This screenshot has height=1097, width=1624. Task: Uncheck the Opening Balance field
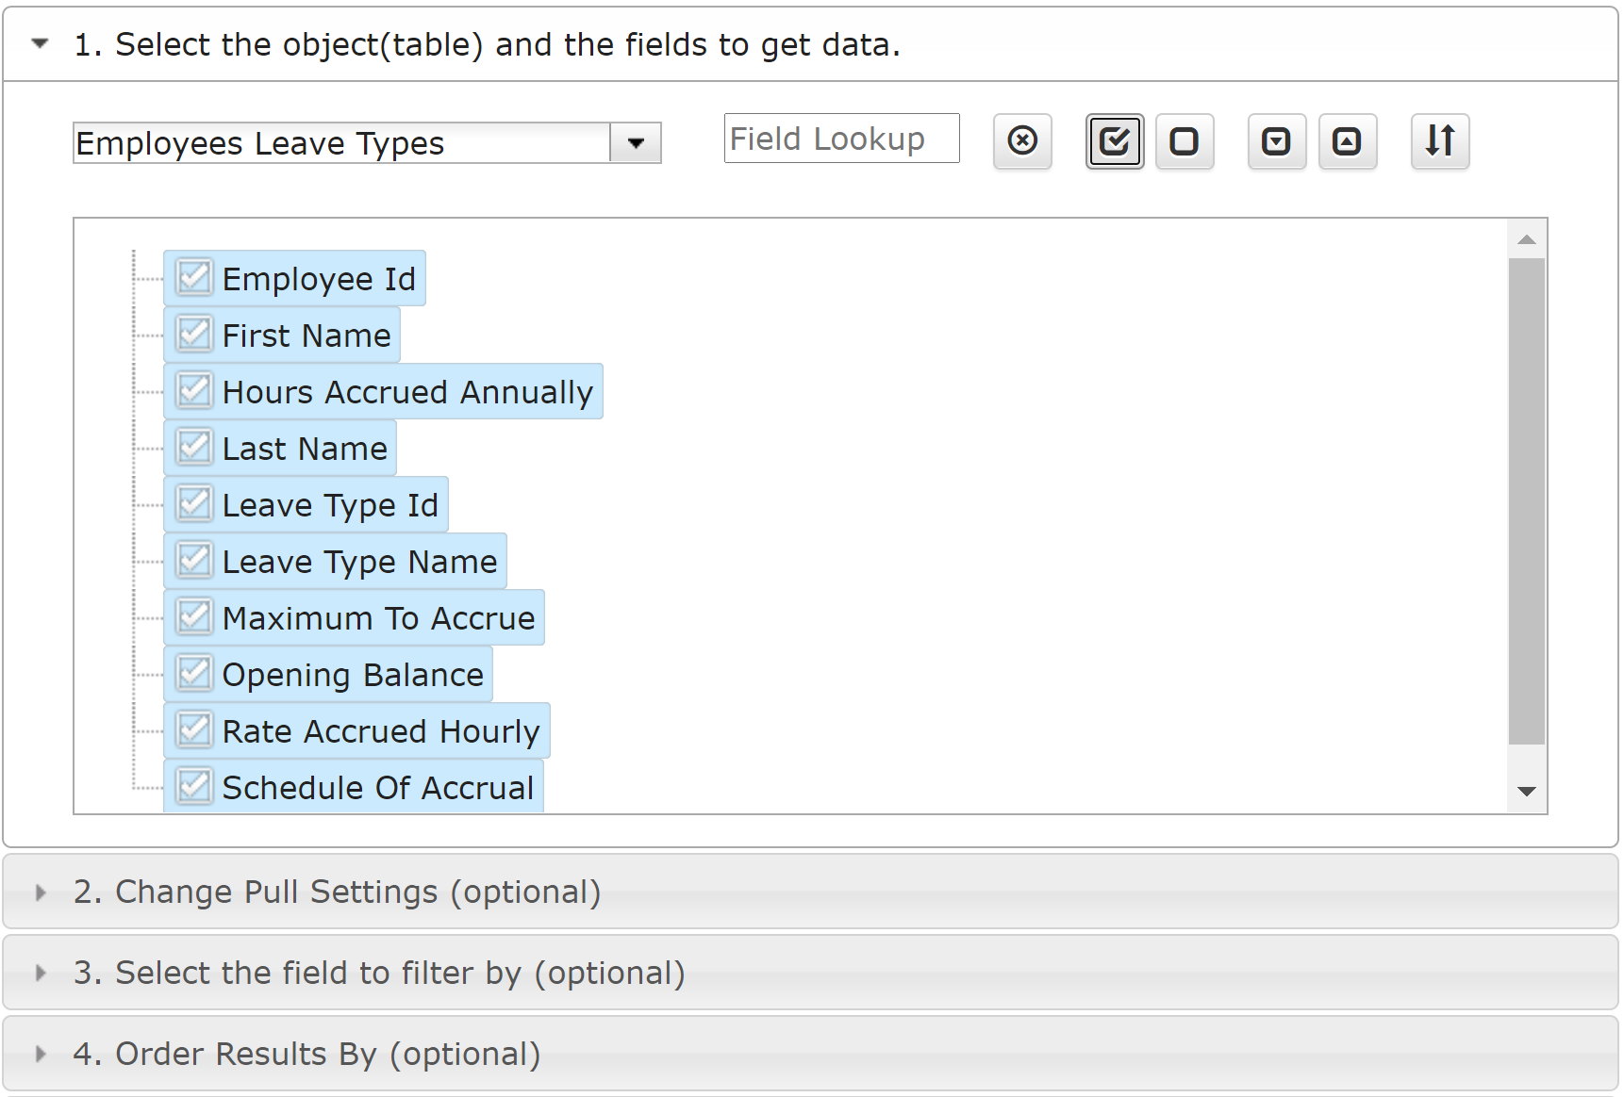click(194, 674)
